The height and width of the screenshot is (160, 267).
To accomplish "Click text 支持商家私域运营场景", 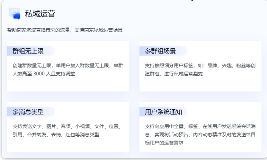I will 99,30.
